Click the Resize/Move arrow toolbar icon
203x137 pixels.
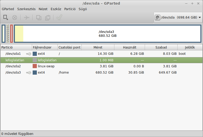tap(27, 17)
